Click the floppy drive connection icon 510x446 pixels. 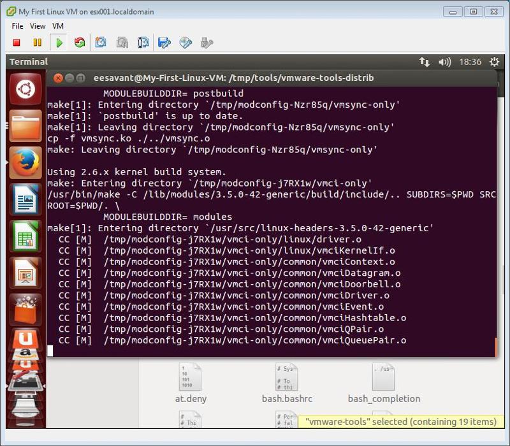[164, 43]
